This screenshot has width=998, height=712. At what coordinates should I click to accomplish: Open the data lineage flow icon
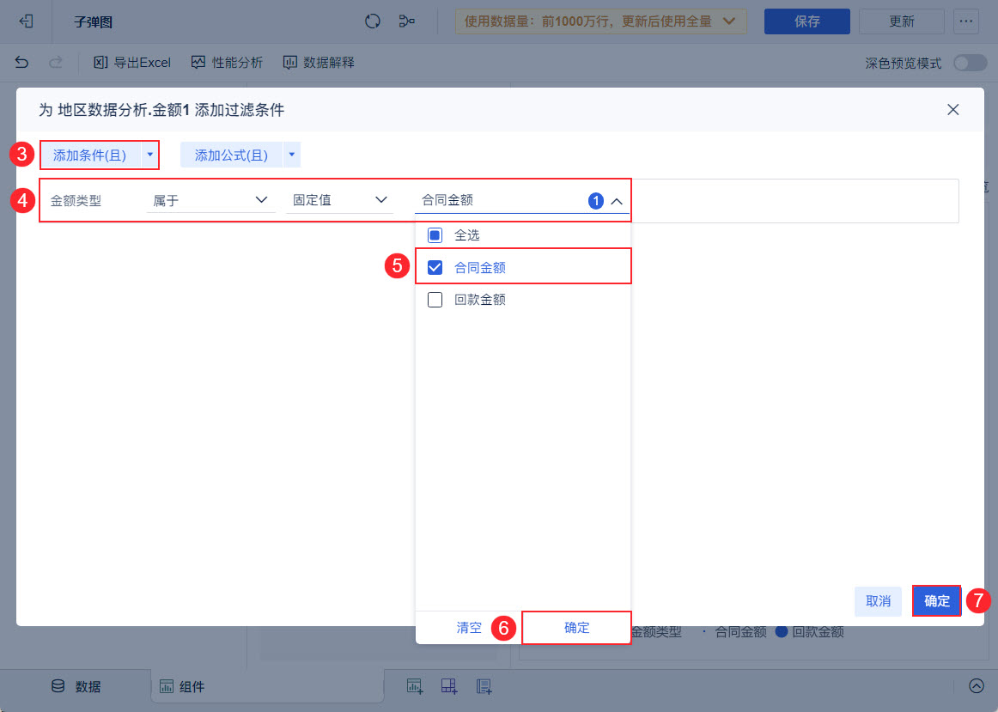click(407, 21)
